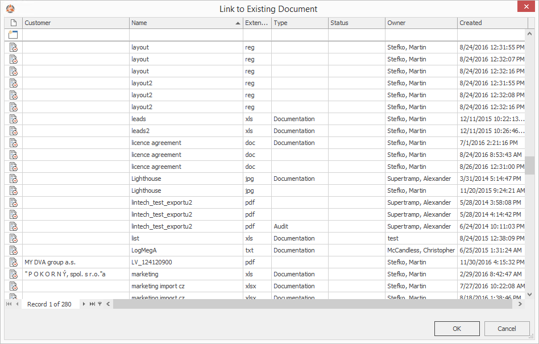Click the document icon of the P O K O R N Ý marketing row

point(14,274)
